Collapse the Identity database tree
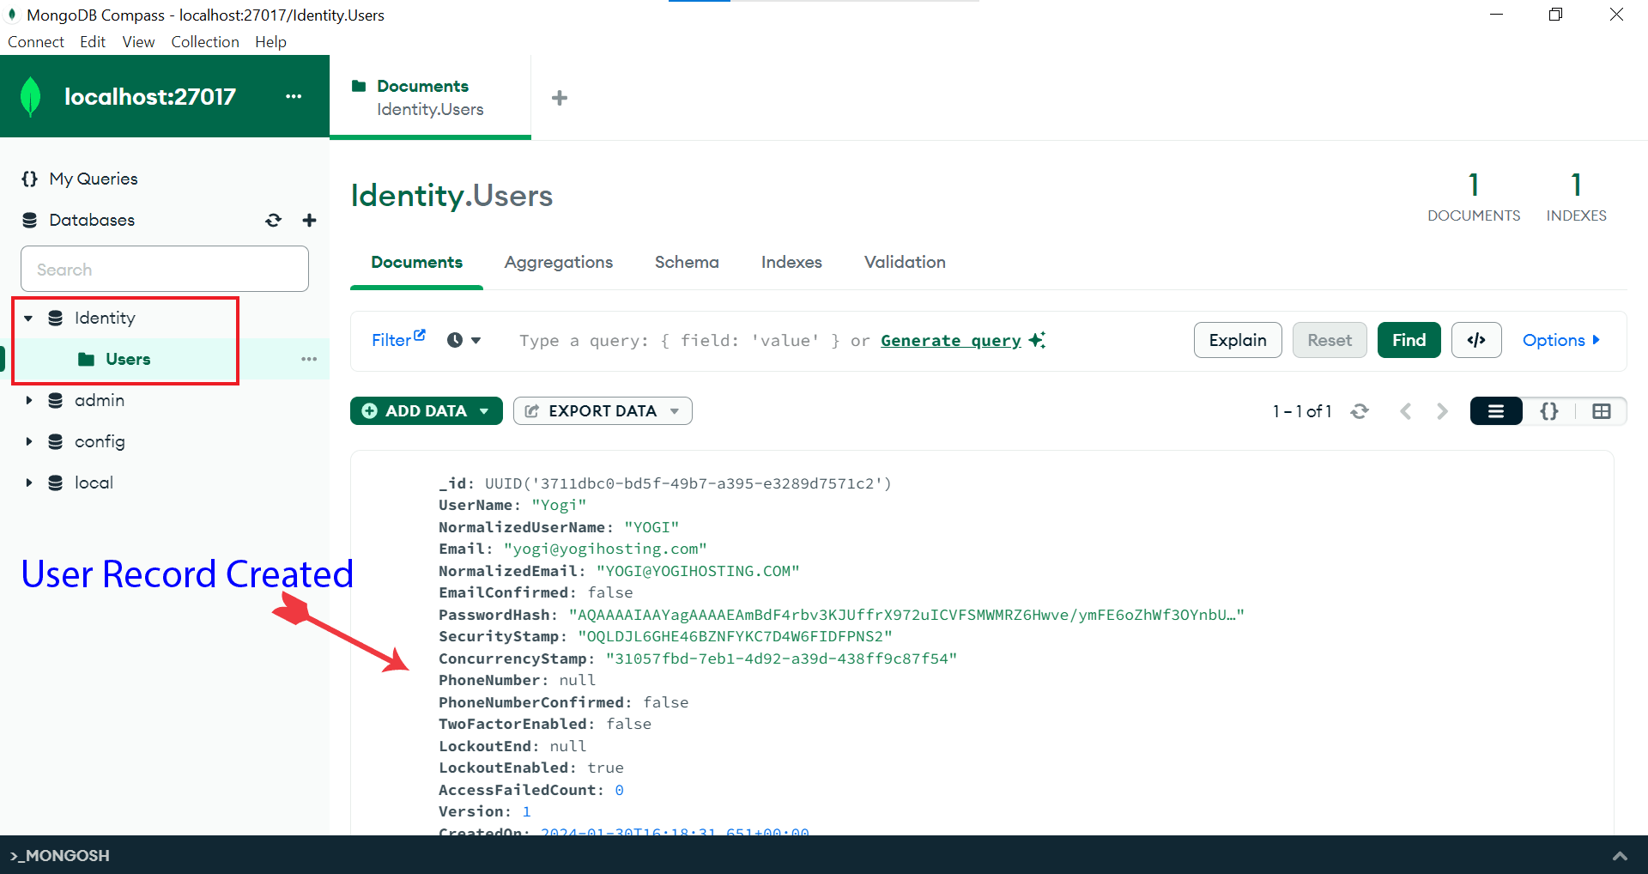Screen dimensions: 1648x874 pyautogui.click(x=28, y=319)
